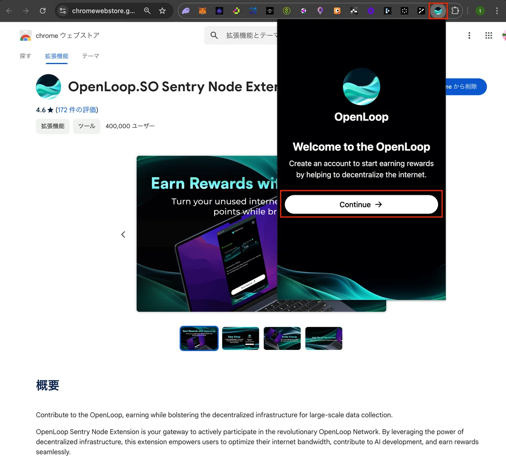This screenshot has width=506, height=457.
Task: Click the black-white checkered extension icon
Action: 354,11
